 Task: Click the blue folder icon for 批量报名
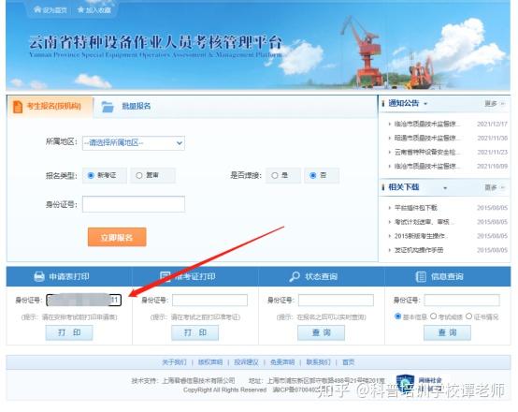(108, 107)
